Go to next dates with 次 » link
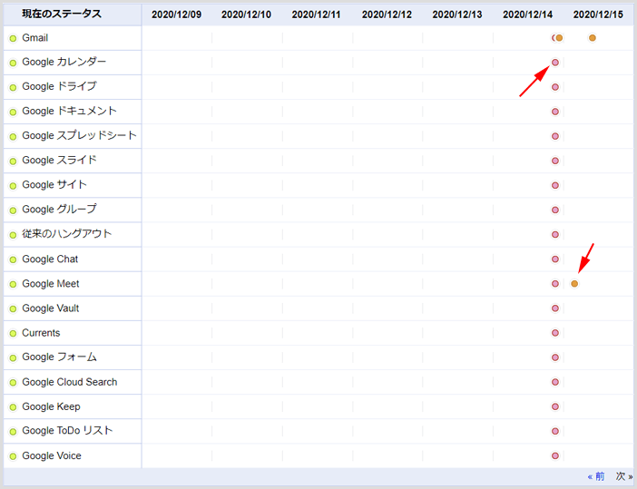This screenshot has width=637, height=489. click(624, 476)
